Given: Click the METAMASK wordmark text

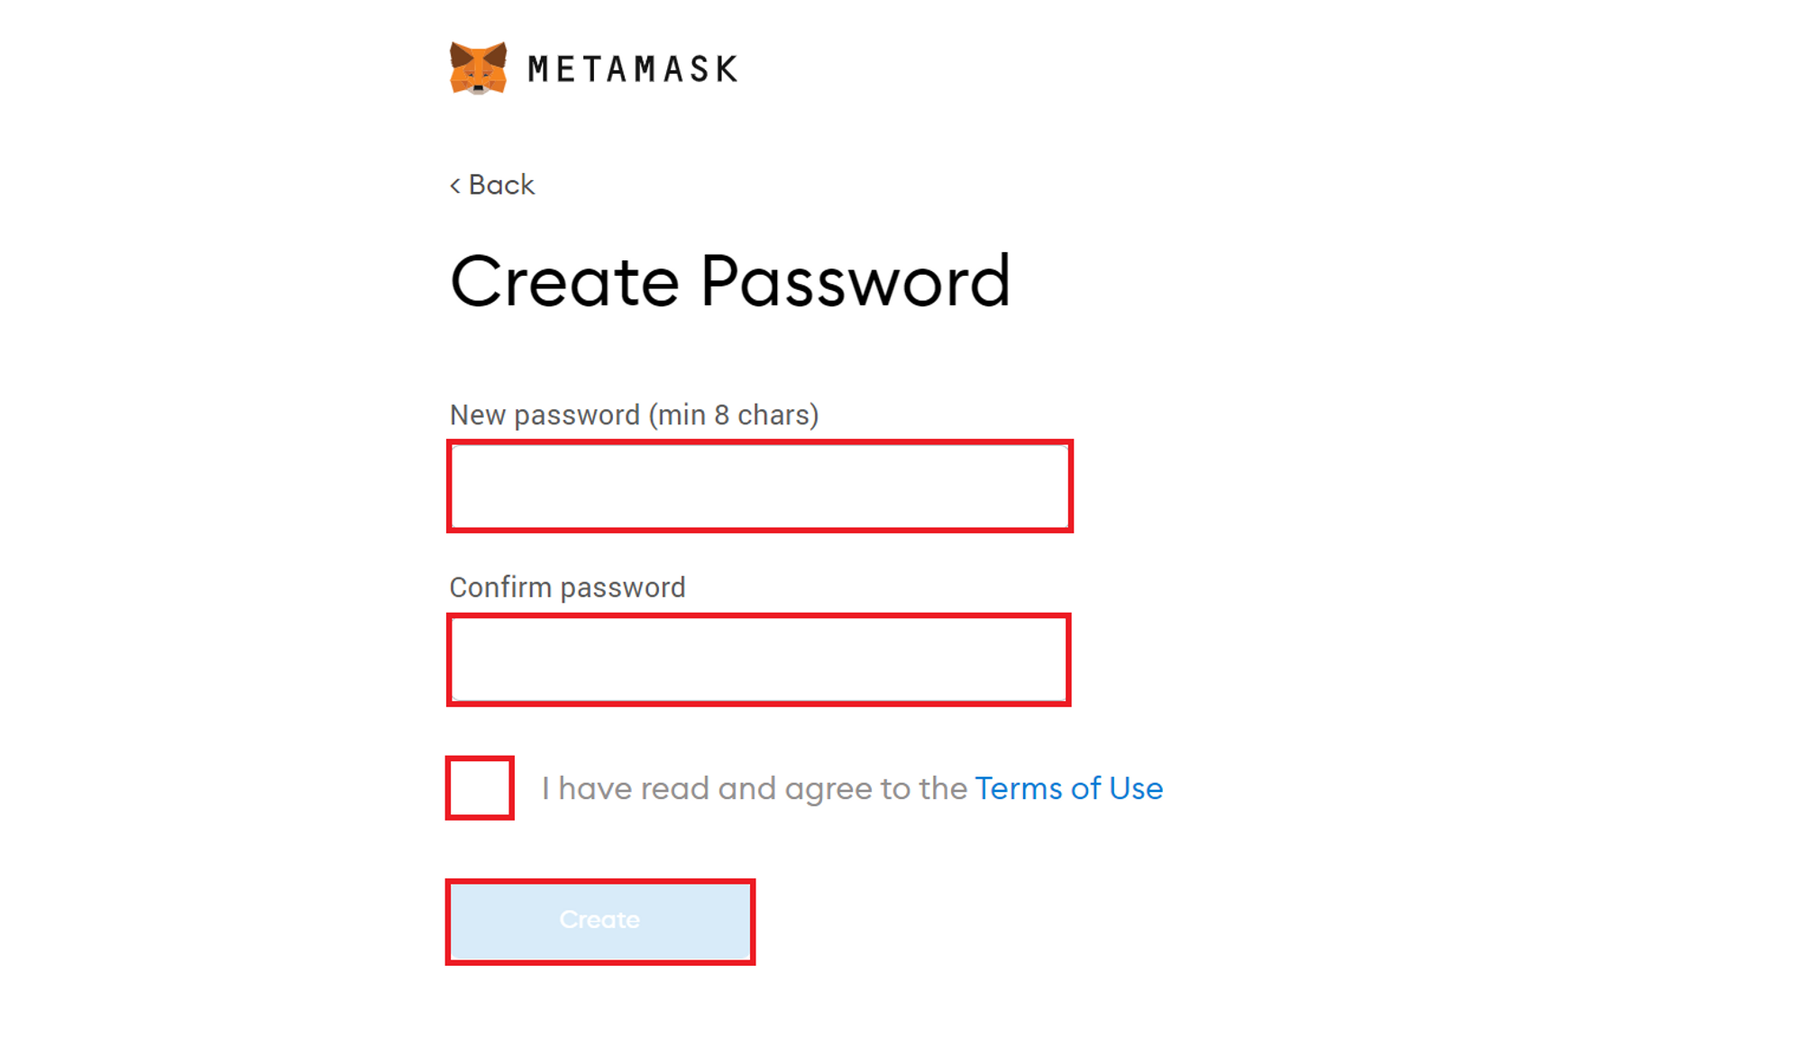Looking at the screenshot, I should [633, 69].
